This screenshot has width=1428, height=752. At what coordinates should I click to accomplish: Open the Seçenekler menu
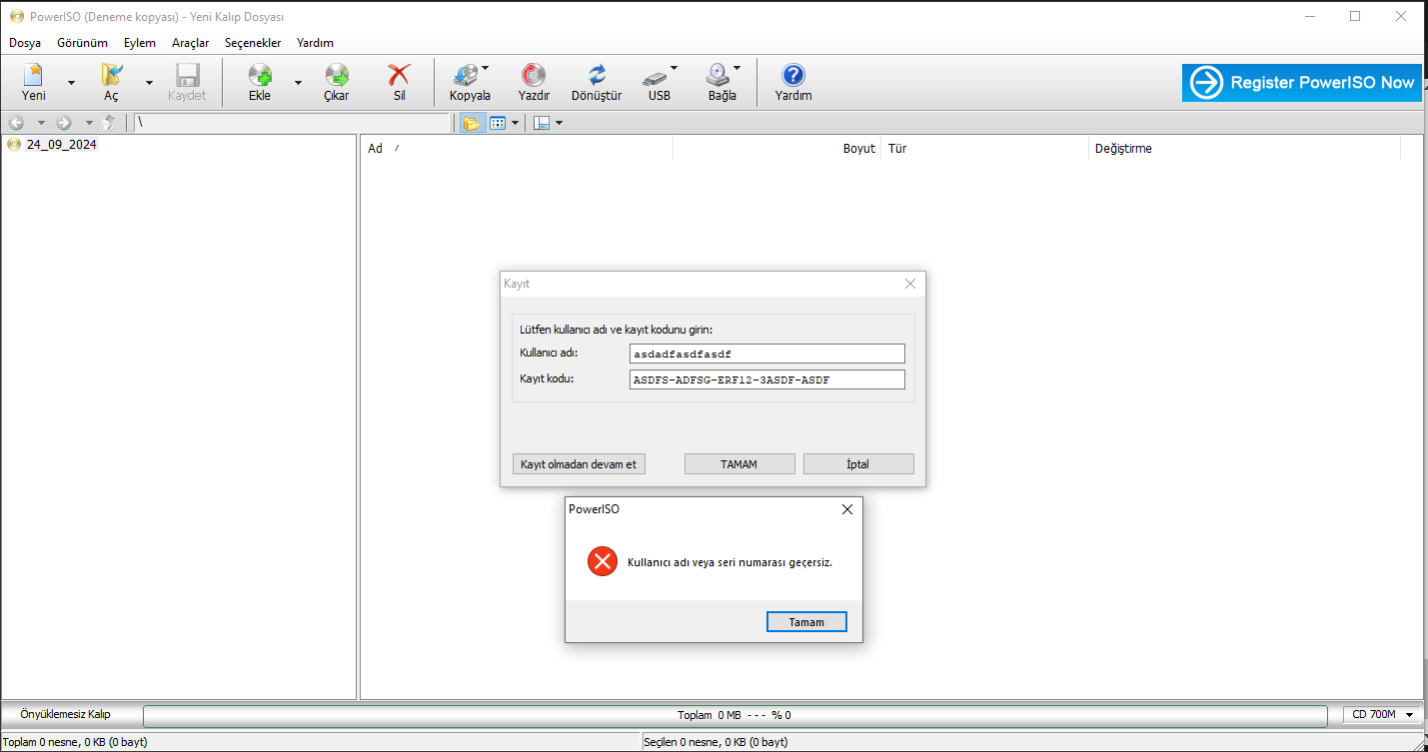253,43
